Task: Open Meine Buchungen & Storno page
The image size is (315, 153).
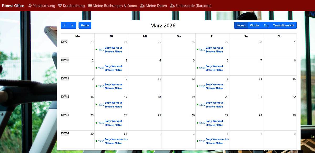Action: click(x=115, y=5)
